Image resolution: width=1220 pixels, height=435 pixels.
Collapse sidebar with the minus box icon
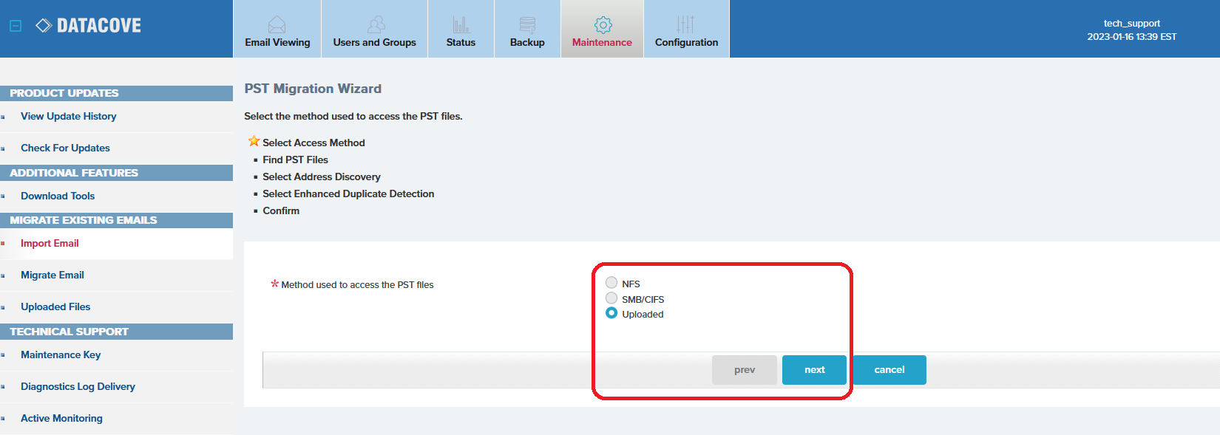click(x=16, y=26)
